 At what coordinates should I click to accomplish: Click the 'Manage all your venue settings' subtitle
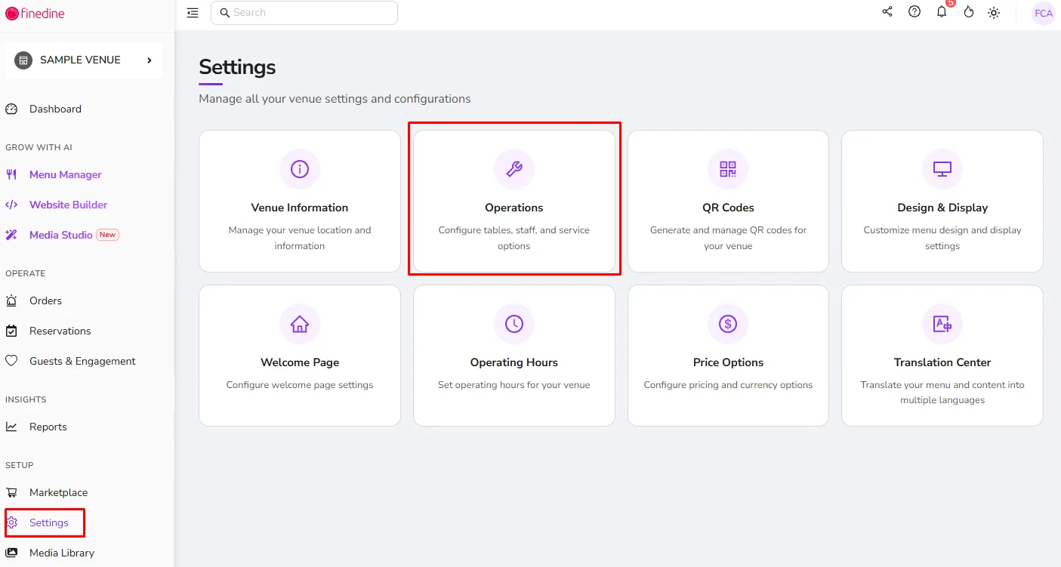coord(335,99)
